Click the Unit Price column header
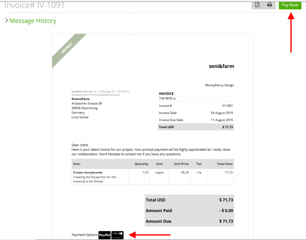 click(181, 164)
